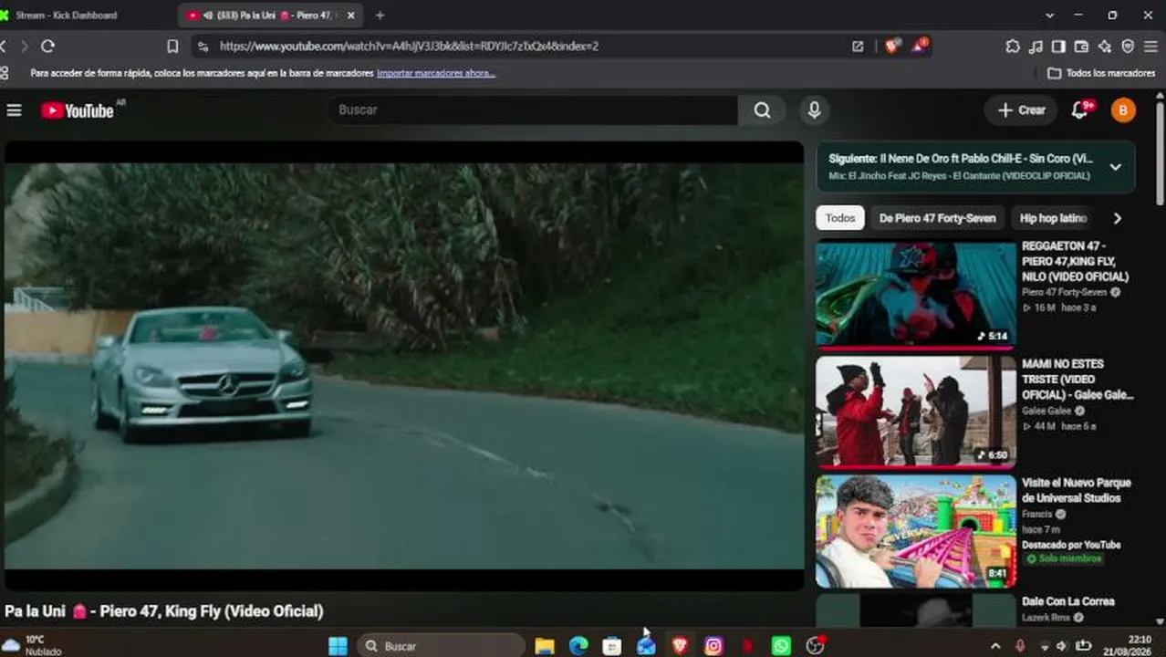Open Brave Shields lion icon
The height and width of the screenshot is (657, 1166).
point(891,46)
